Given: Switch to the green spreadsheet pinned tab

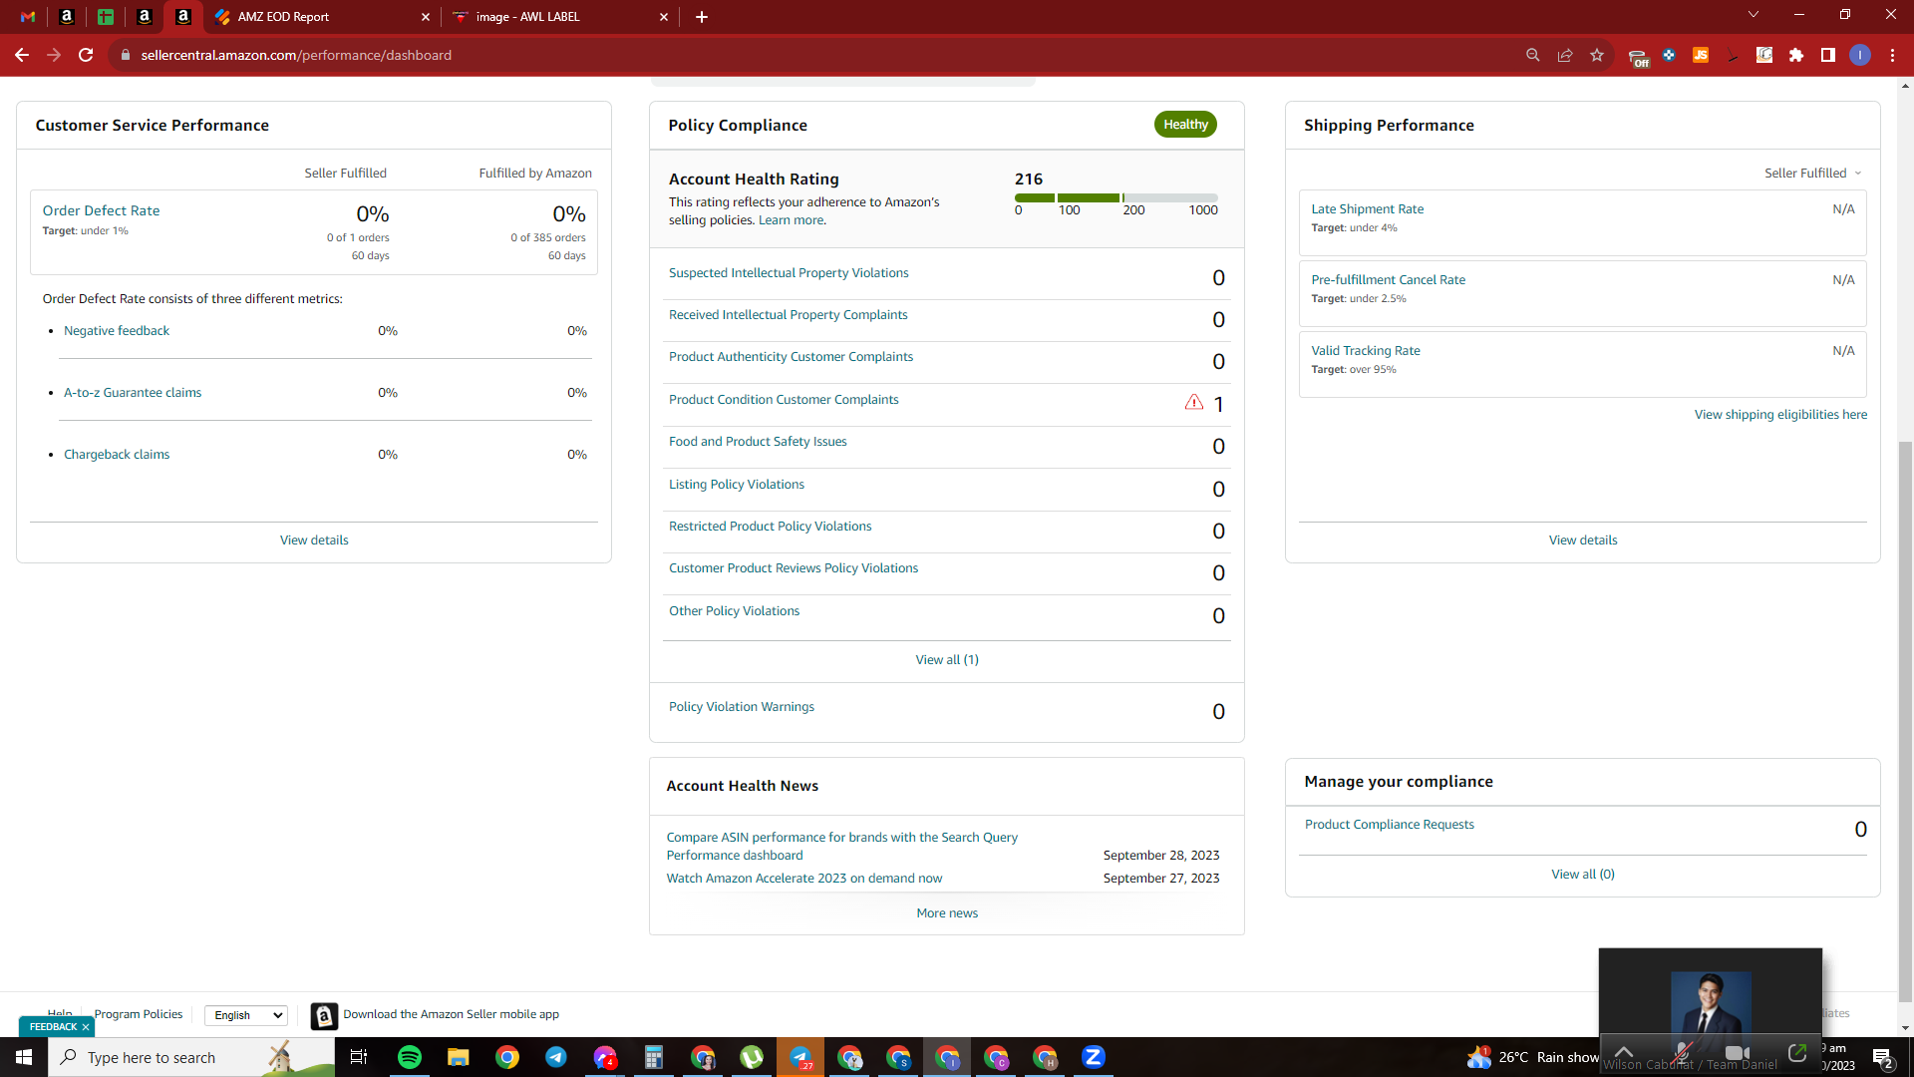Looking at the screenshot, I should click(x=106, y=17).
